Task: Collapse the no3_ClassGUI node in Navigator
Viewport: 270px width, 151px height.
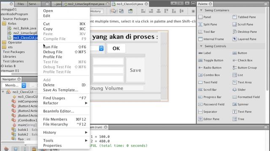Action: click(3, 92)
